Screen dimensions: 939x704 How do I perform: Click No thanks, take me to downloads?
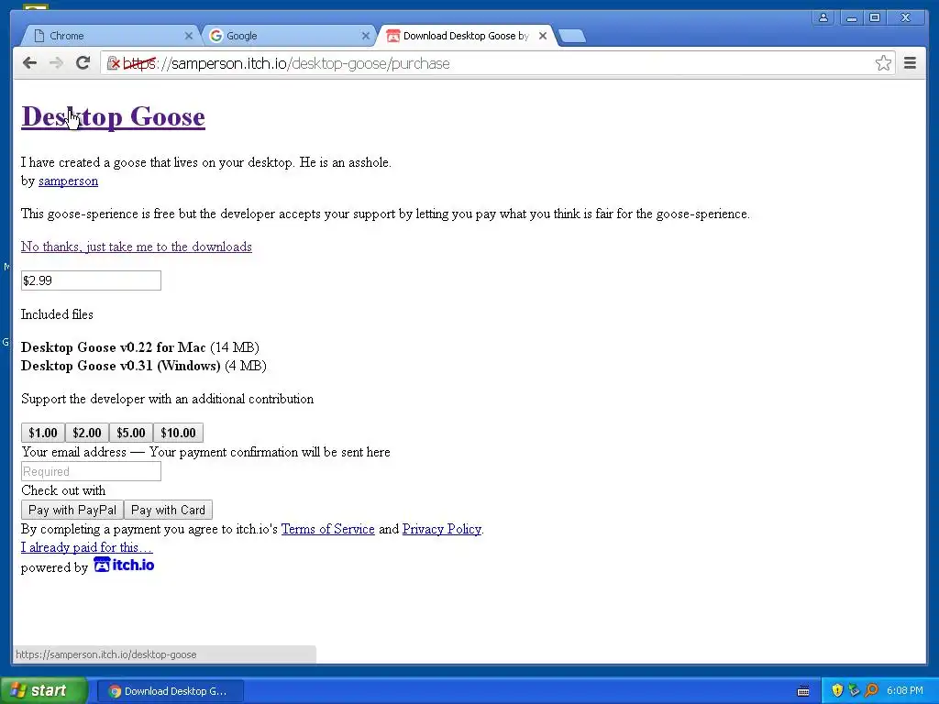(137, 247)
